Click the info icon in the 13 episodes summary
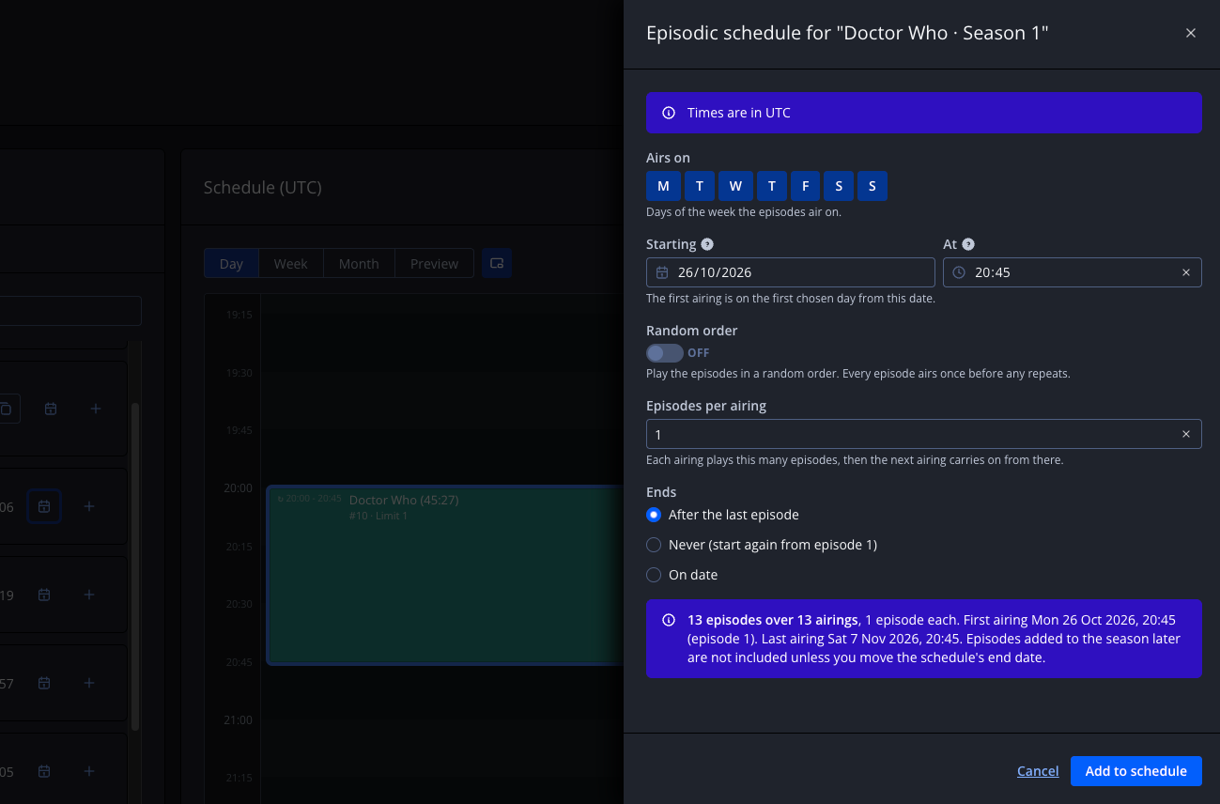 669,620
